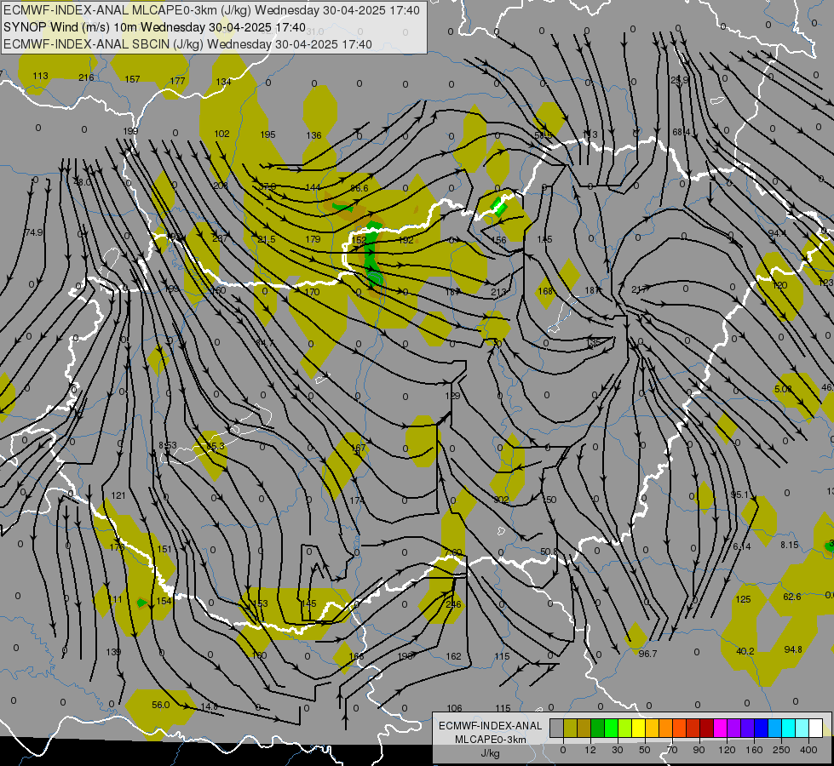Click the olive legend swatch after 0 tick

click(x=570, y=728)
